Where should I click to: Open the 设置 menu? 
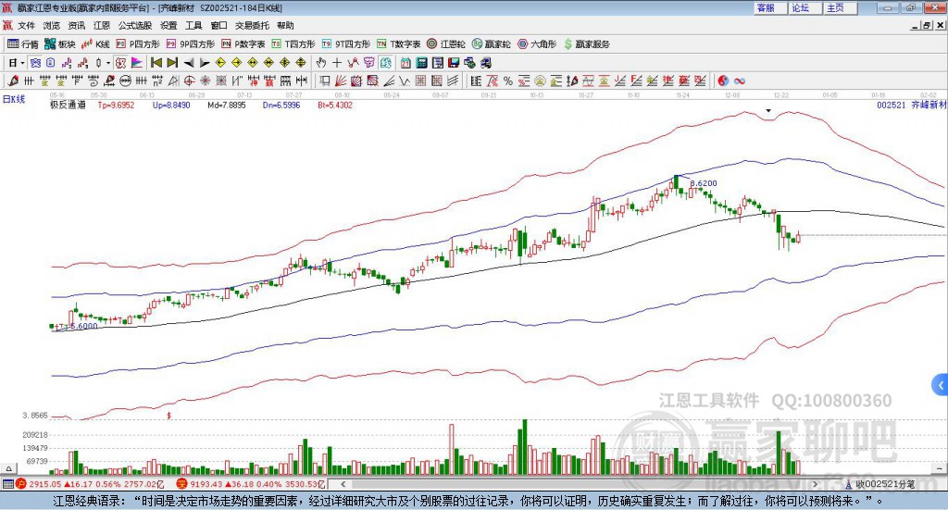click(x=168, y=25)
